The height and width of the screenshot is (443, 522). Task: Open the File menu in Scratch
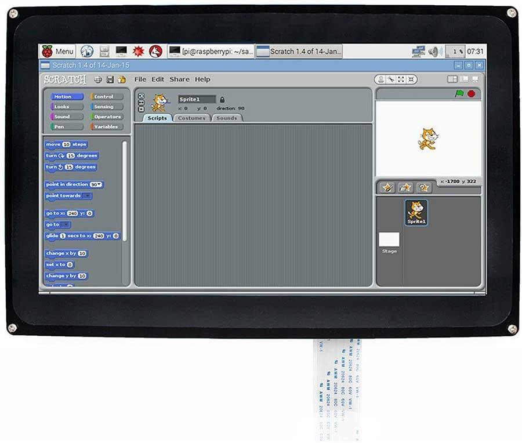[x=140, y=79]
